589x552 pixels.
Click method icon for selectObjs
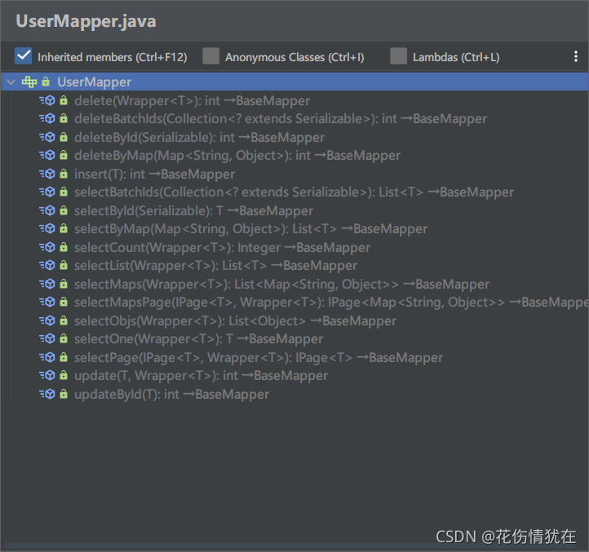(47, 320)
